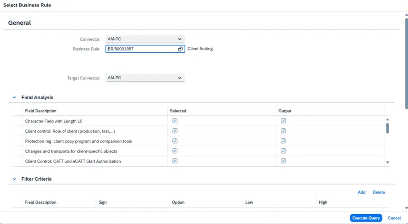Image resolution: width=408 pixels, height=224 pixels.
Task: Open the Business Rule value help icon
Action: (x=180, y=49)
